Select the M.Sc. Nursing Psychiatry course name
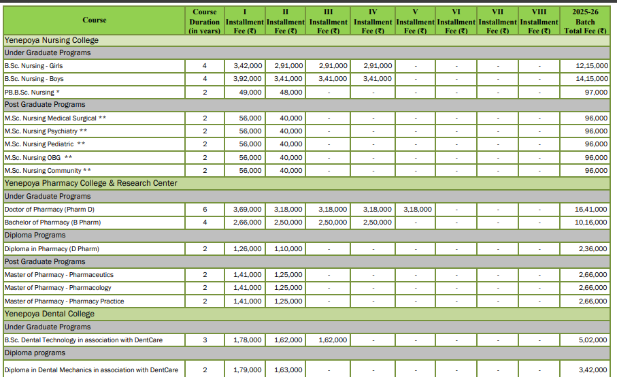This screenshot has width=617, height=377. (46, 131)
